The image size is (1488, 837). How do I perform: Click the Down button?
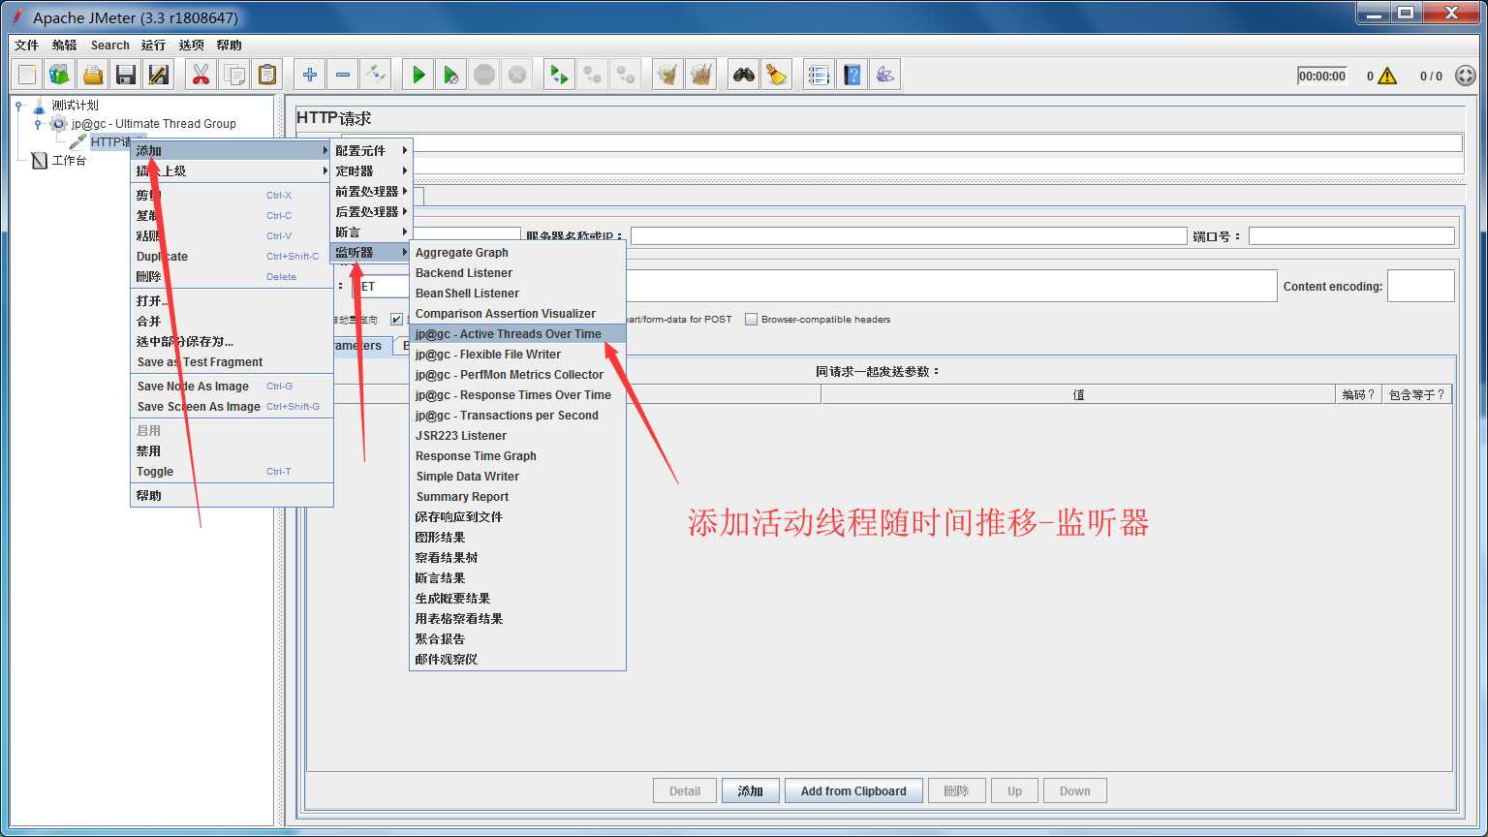1075,790
